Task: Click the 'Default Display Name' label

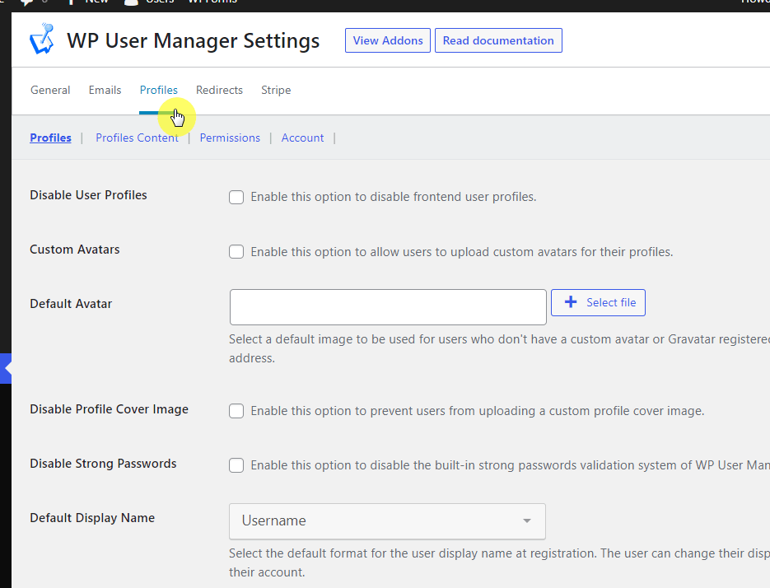Action: [92, 518]
